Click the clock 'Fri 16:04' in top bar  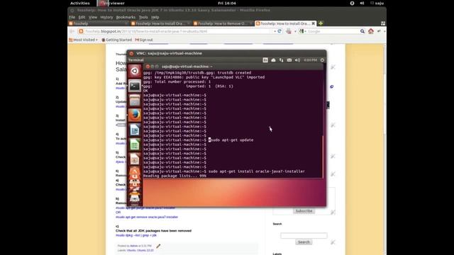point(227,3)
